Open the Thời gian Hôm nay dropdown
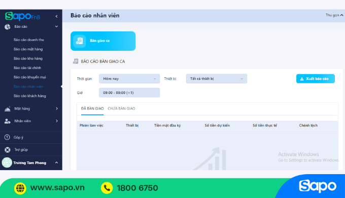Image resolution: width=345 pixels, height=198 pixels. [x=129, y=79]
